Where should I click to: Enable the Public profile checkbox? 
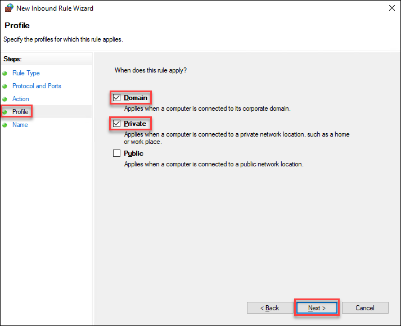tap(117, 153)
